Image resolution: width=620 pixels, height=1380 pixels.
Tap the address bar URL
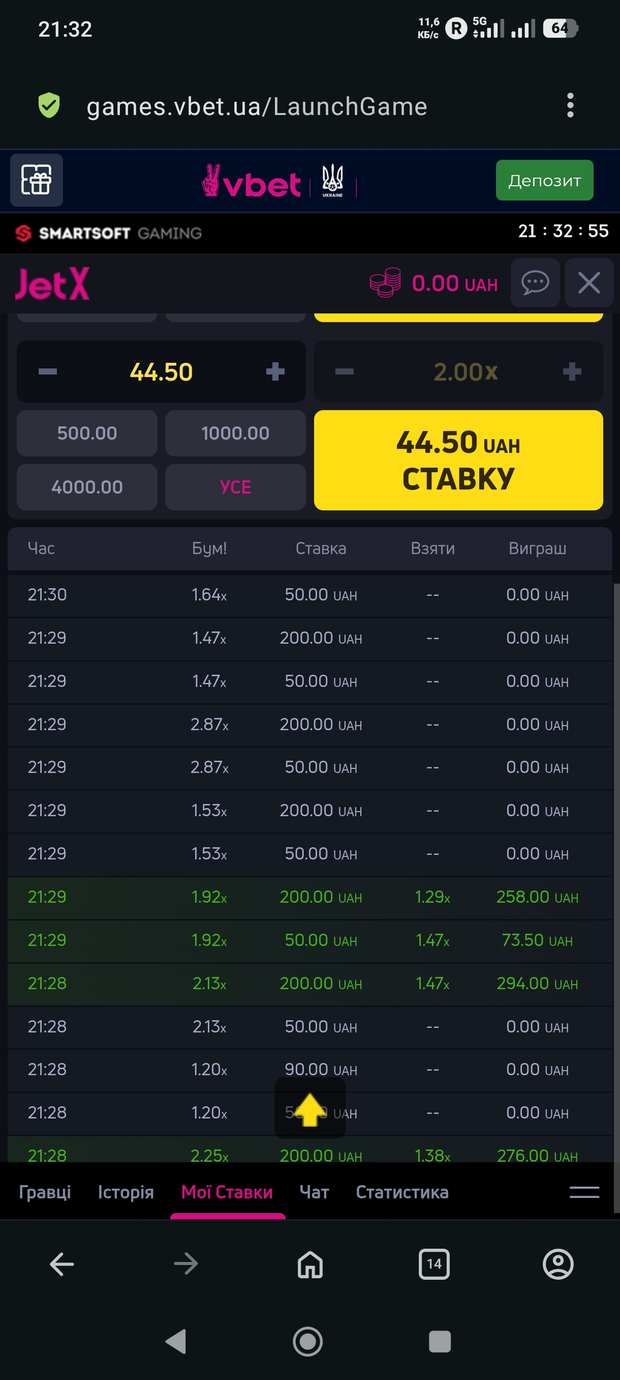tap(257, 107)
